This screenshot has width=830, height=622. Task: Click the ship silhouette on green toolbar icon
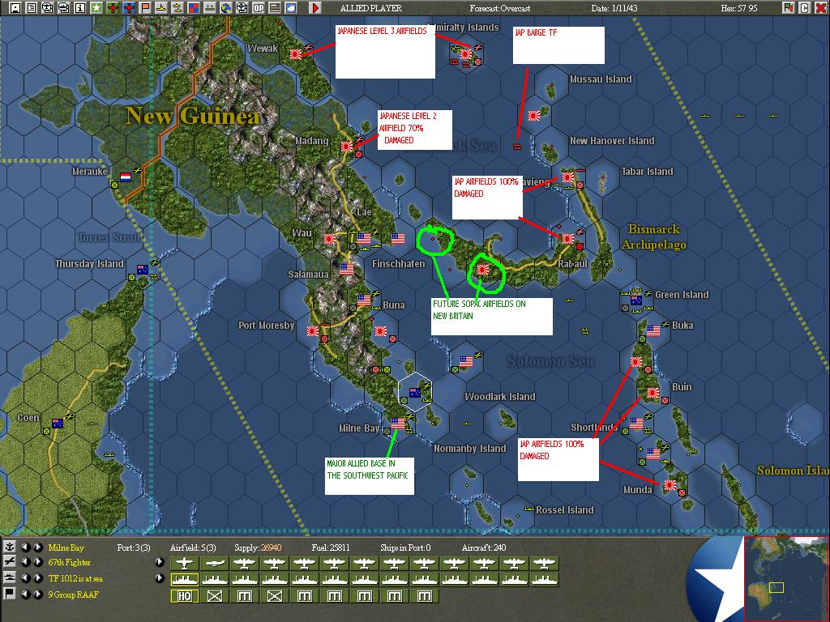[210, 7]
